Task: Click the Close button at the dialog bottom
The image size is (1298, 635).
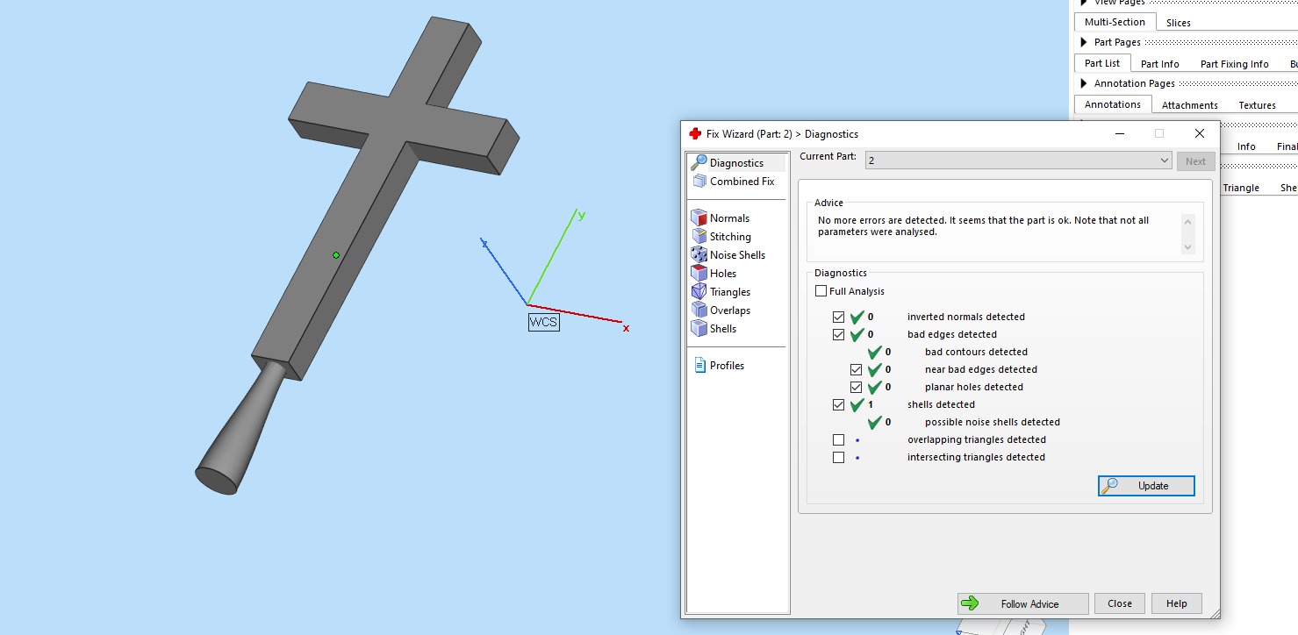Action: 1119,603
